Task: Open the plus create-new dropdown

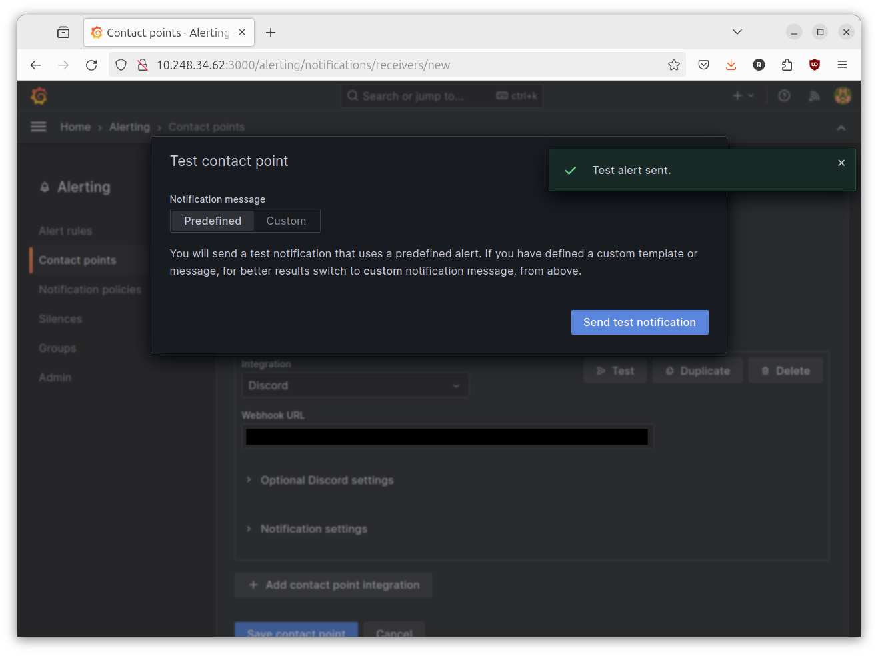Action: click(x=743, y=96)
